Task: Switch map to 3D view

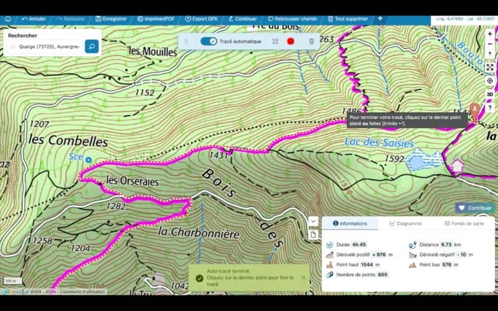Action: click(x=490, y=94)
